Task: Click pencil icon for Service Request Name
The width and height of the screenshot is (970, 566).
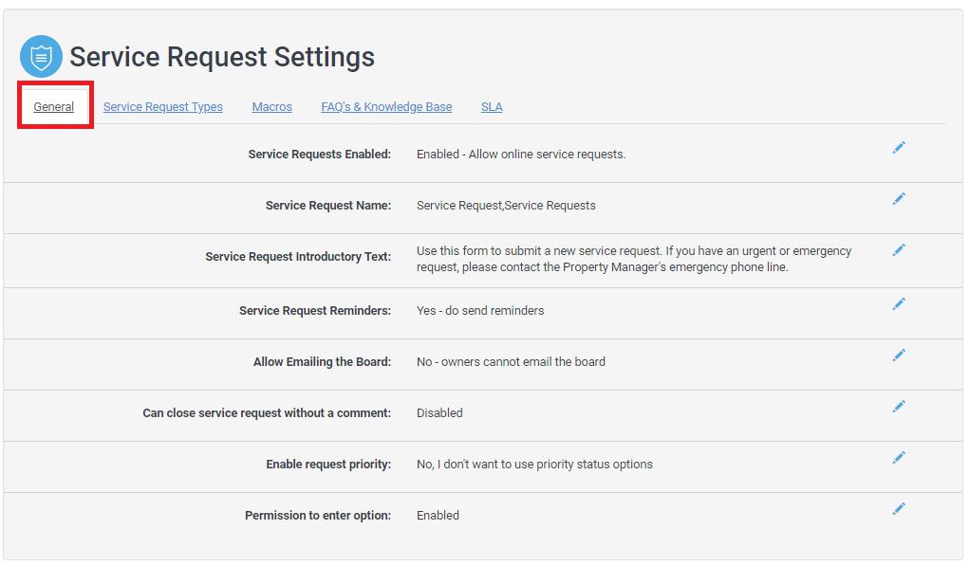Action: [898, 199]
